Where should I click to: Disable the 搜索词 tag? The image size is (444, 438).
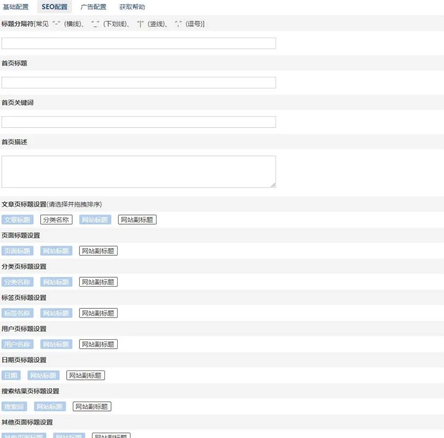tap(14, 406)
